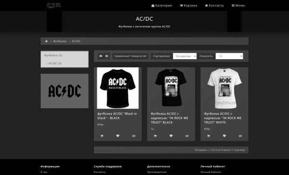
Task: Click the Дополнительно footer heading
Action: tap(158, 166)
